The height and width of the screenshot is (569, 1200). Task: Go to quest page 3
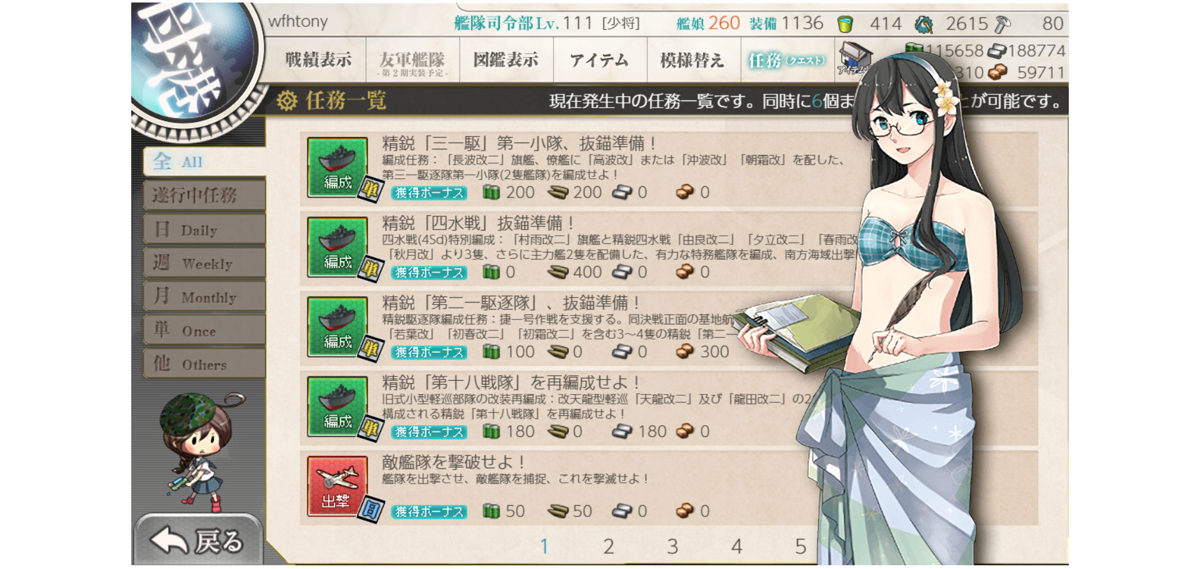[672, 546]
